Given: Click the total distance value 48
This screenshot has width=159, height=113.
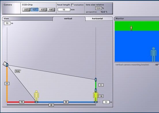Looking at the screenshot, I should (x=51, y=105).
